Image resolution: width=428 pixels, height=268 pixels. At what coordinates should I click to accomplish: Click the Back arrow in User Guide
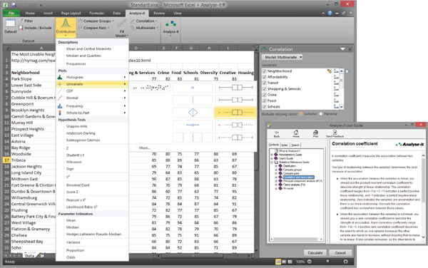coord(277,133)
